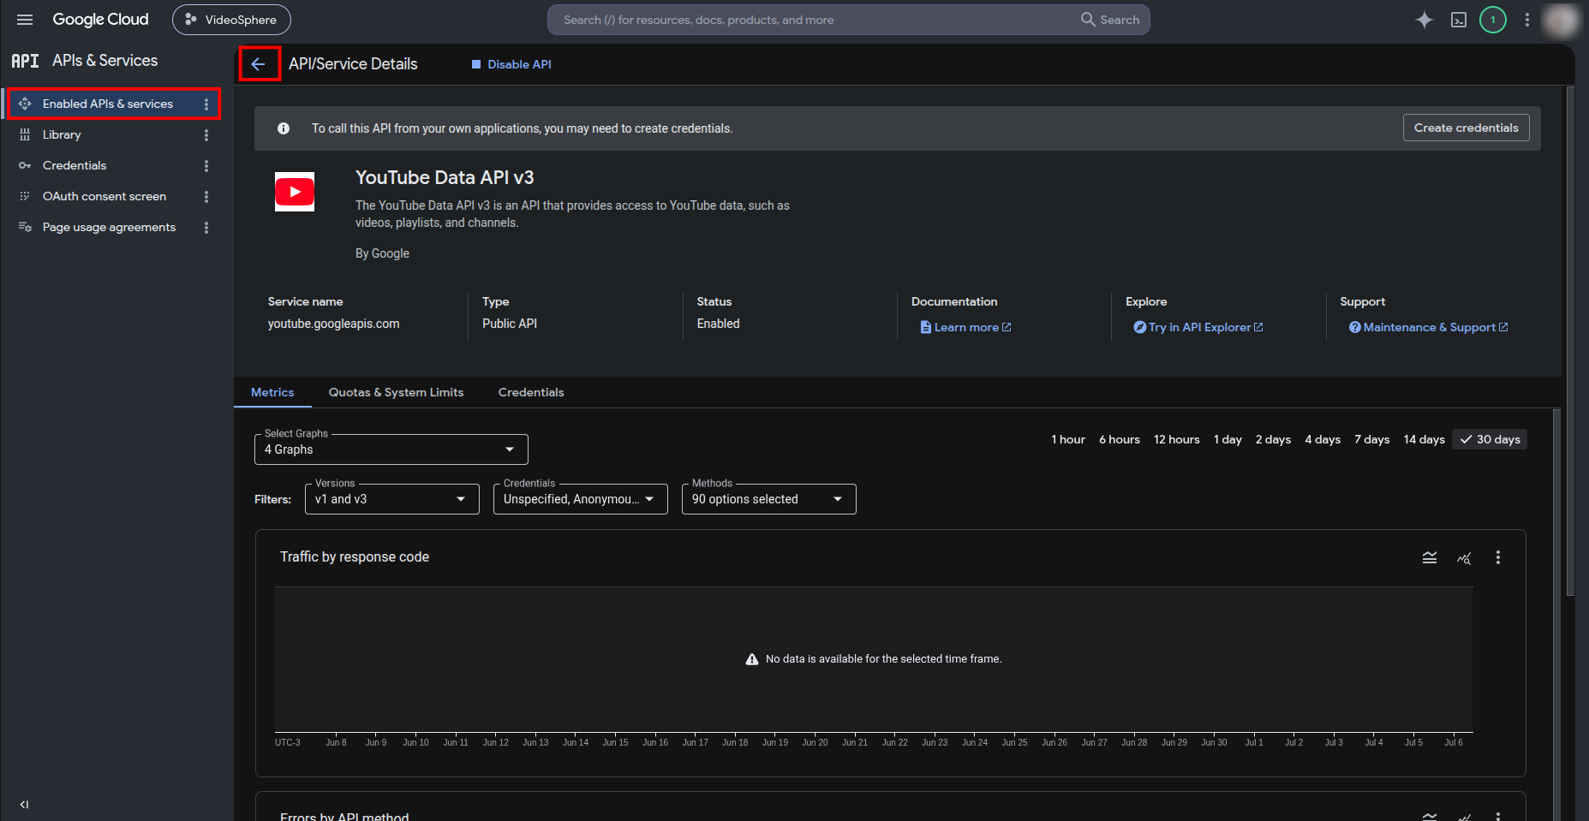Click the Google Cloud logo
Viewport: 1589px width, 821px height.
(x=100, y=20)
